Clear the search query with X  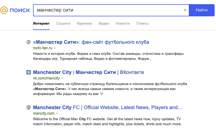point(185,10)
